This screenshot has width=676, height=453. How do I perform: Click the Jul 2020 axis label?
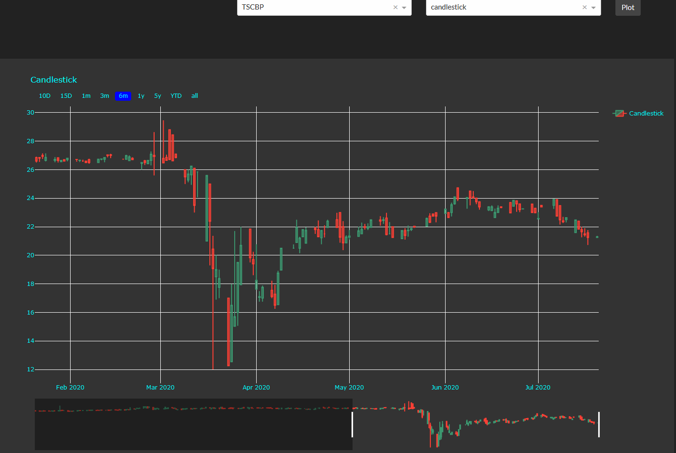coord(538,388)
